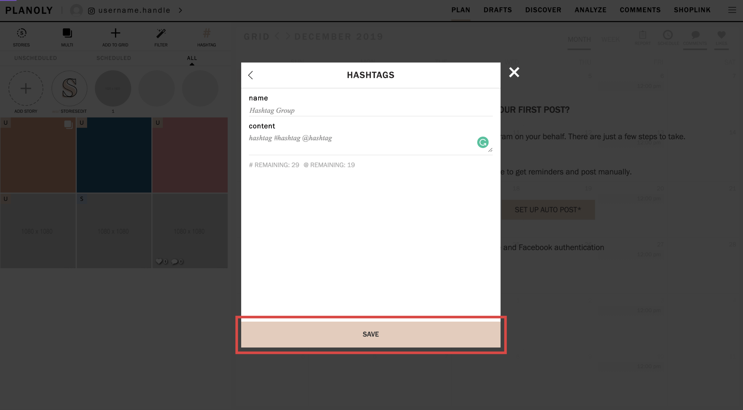Switch calendar to MONTH view
This screenshot has width=743, height=410.
[x=579, y=40]
